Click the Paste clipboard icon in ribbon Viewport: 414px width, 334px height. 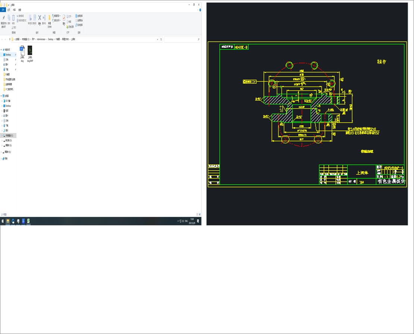coord(13,18)
